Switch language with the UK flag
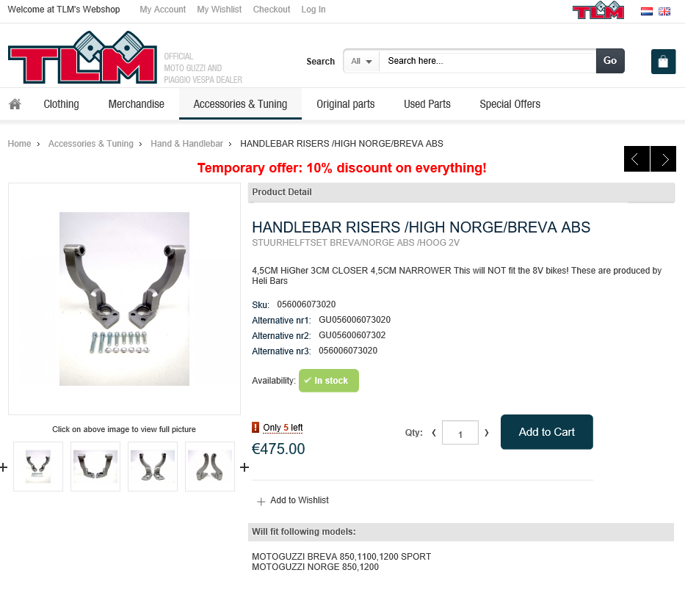Screen dimensions: 685x603 point(664,11)
